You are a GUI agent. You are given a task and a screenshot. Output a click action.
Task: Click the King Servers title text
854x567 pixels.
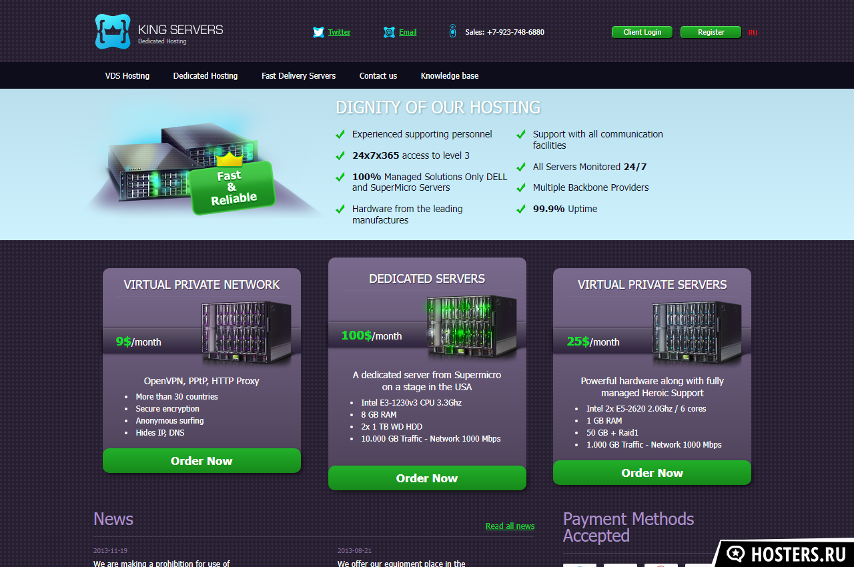[181, 30]
